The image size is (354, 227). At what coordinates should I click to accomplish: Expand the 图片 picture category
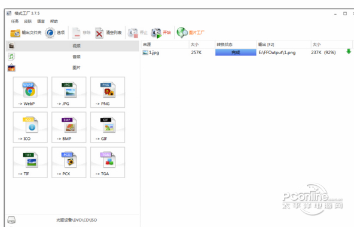tap(73, 67)
